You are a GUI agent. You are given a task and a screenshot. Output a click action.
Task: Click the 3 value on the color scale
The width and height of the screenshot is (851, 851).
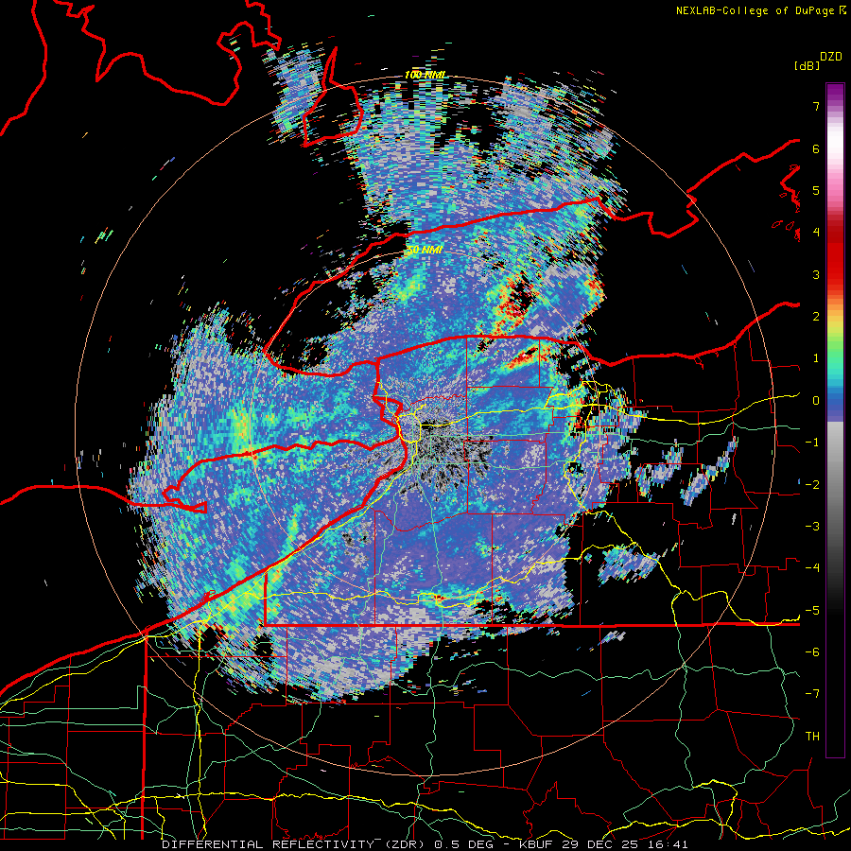coord(816,274)
